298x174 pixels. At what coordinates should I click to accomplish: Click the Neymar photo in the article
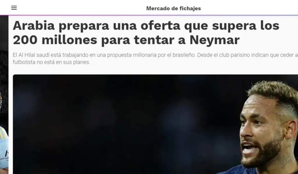[x=155, y=124]
